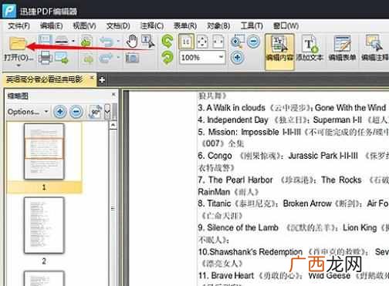Open the 注释(C) menu
The image size is (389, 286).
[x=152, y=25]
